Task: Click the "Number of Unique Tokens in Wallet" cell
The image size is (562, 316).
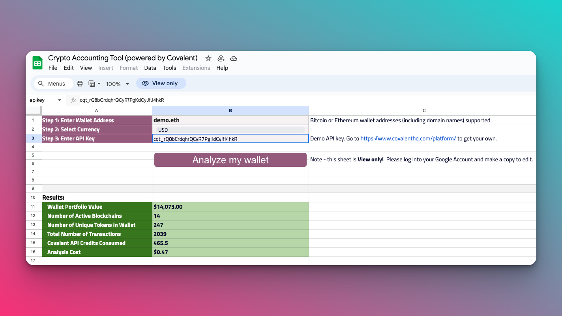Action: coord(97,225)
